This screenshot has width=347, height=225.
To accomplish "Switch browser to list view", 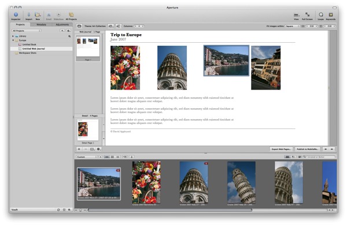I will [x=118, y=157].
